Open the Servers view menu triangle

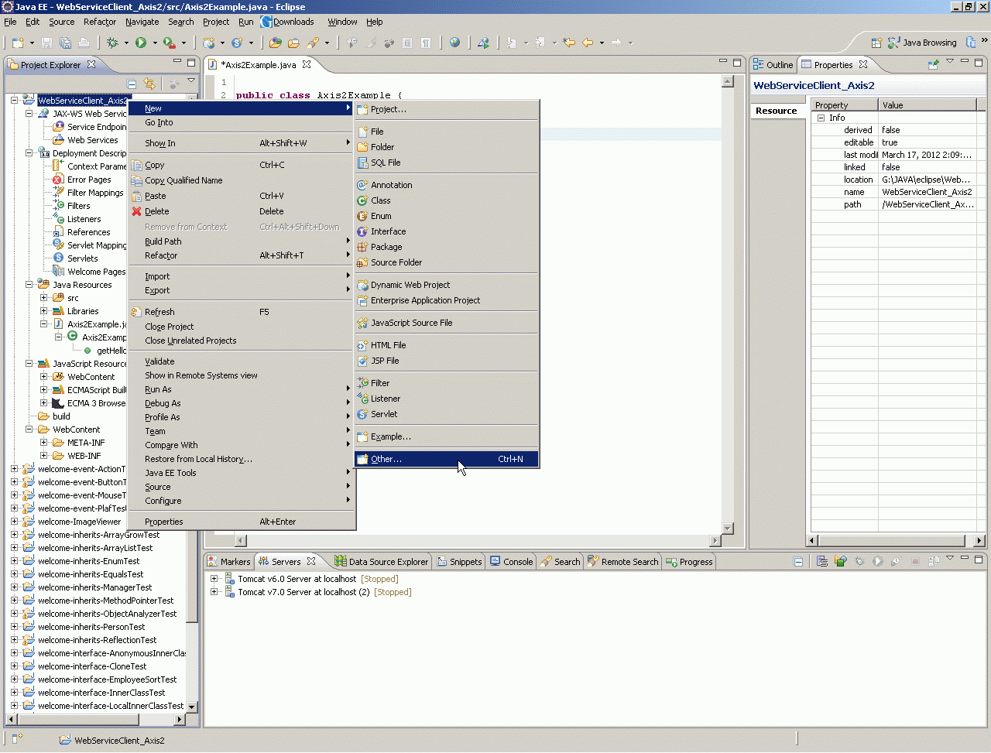(x=950, y=558)
